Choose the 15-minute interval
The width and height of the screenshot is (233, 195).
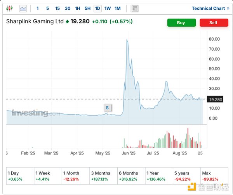point(57,8)
